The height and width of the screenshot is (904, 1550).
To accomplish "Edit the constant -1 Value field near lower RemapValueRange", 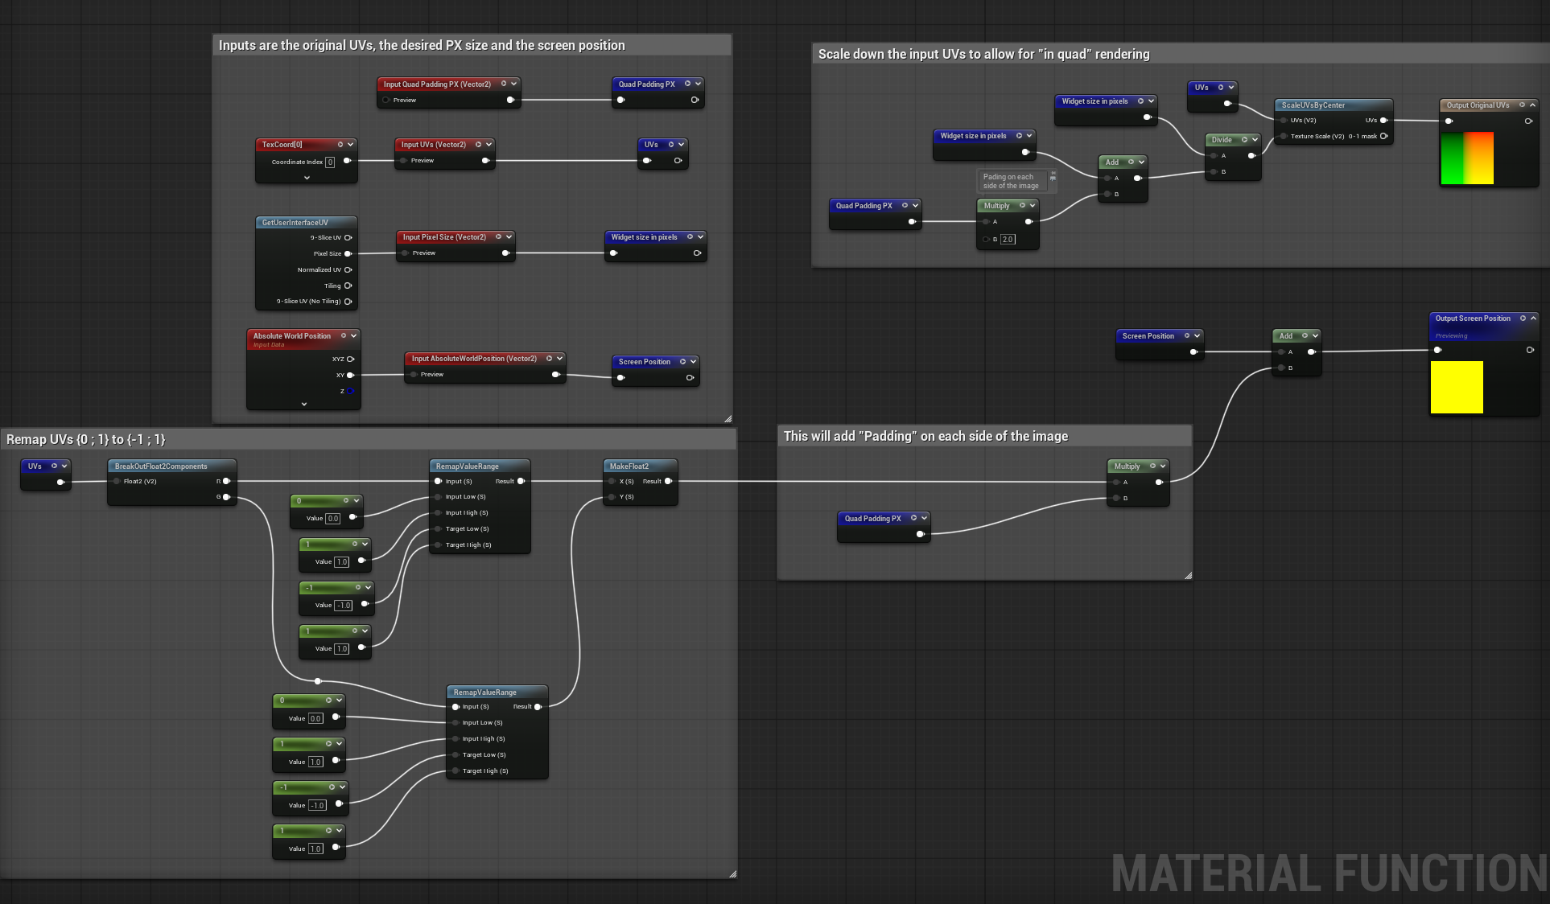I will tap(317, 805).
